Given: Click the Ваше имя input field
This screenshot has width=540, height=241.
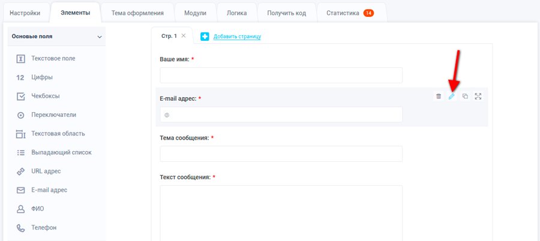Looking at the screenshot, I should 281,75.
